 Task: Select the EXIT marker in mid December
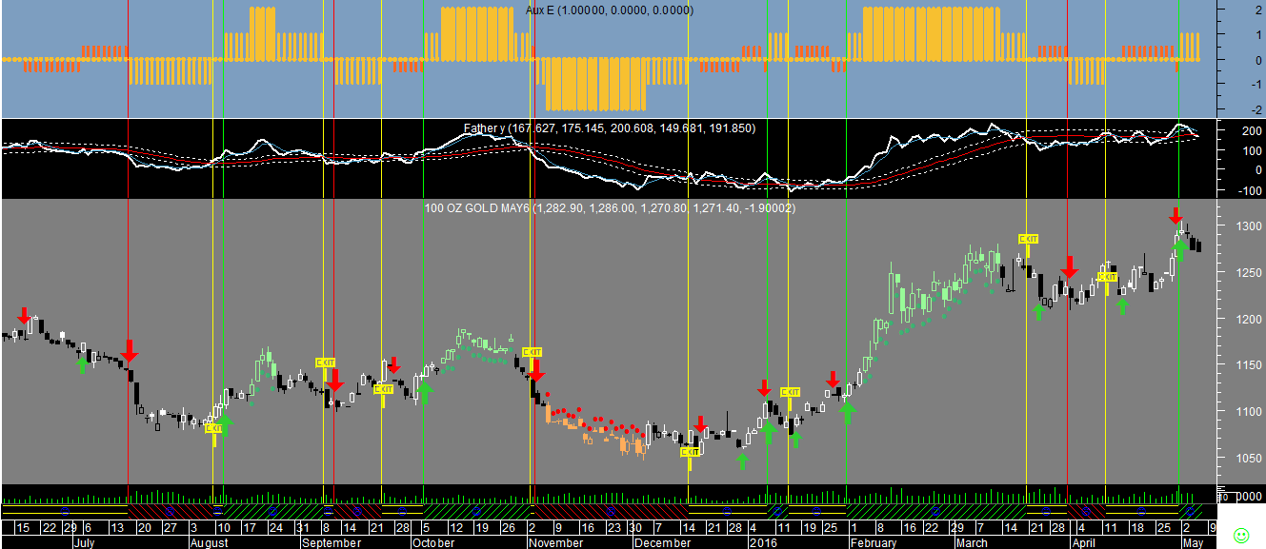coord(690,452)
